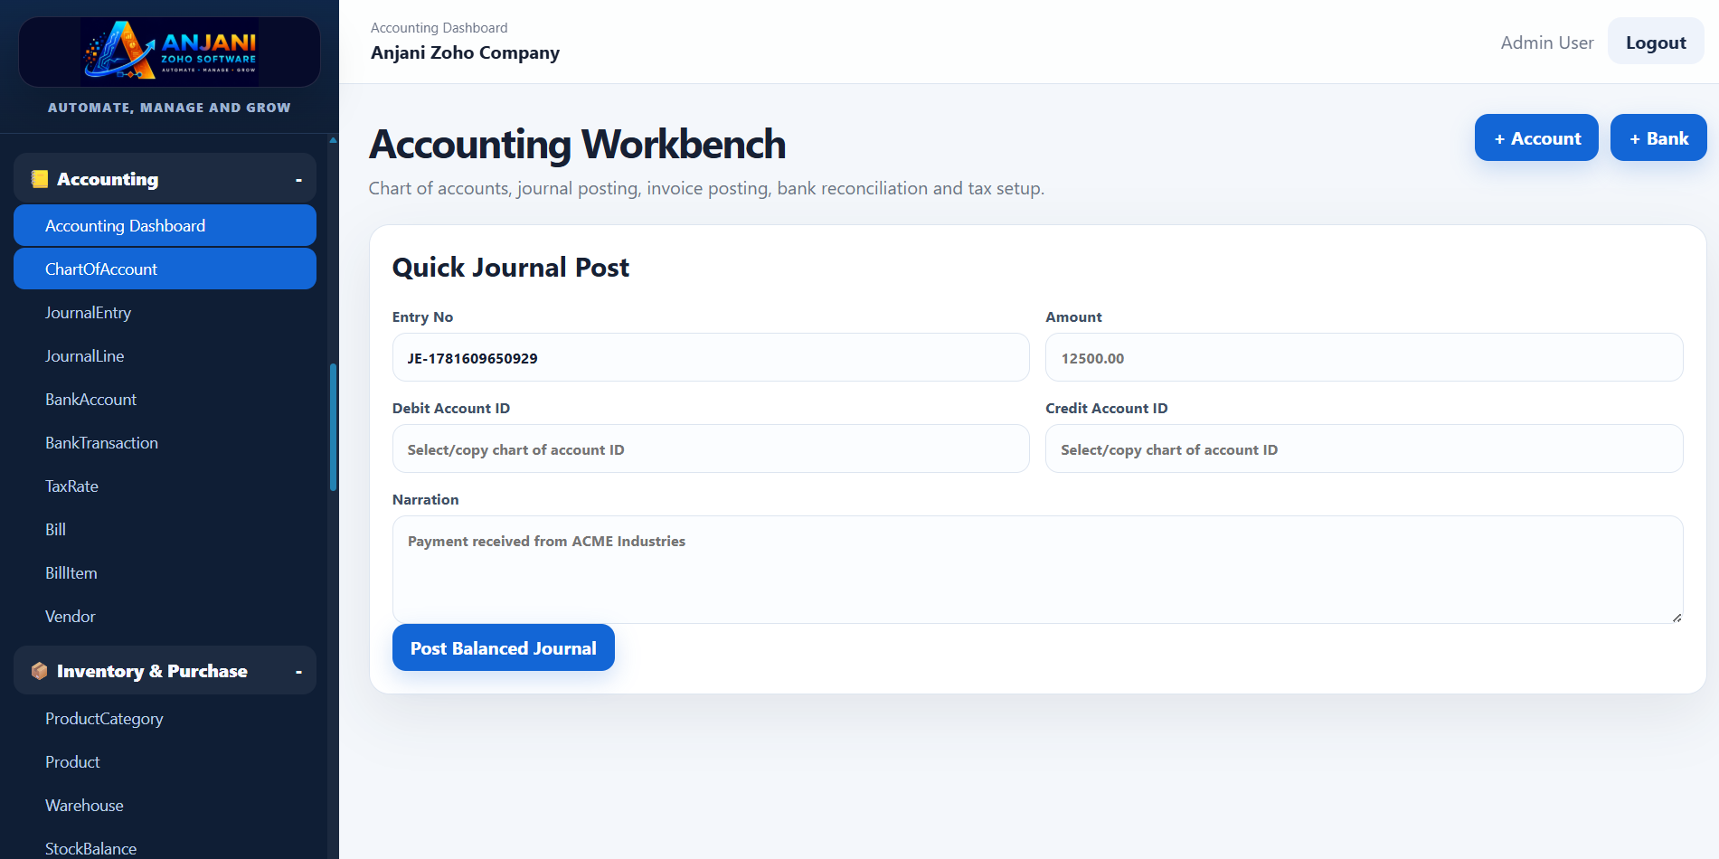The width and height of the screenshot is (1719, 859).
Task: Log out with the Logout button
Action: click(x=1656, y=42)
